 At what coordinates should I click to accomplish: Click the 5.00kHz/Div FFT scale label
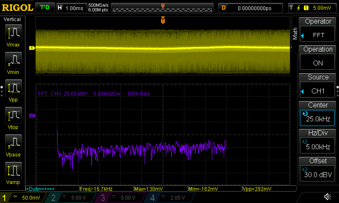(x=107, y=94)
